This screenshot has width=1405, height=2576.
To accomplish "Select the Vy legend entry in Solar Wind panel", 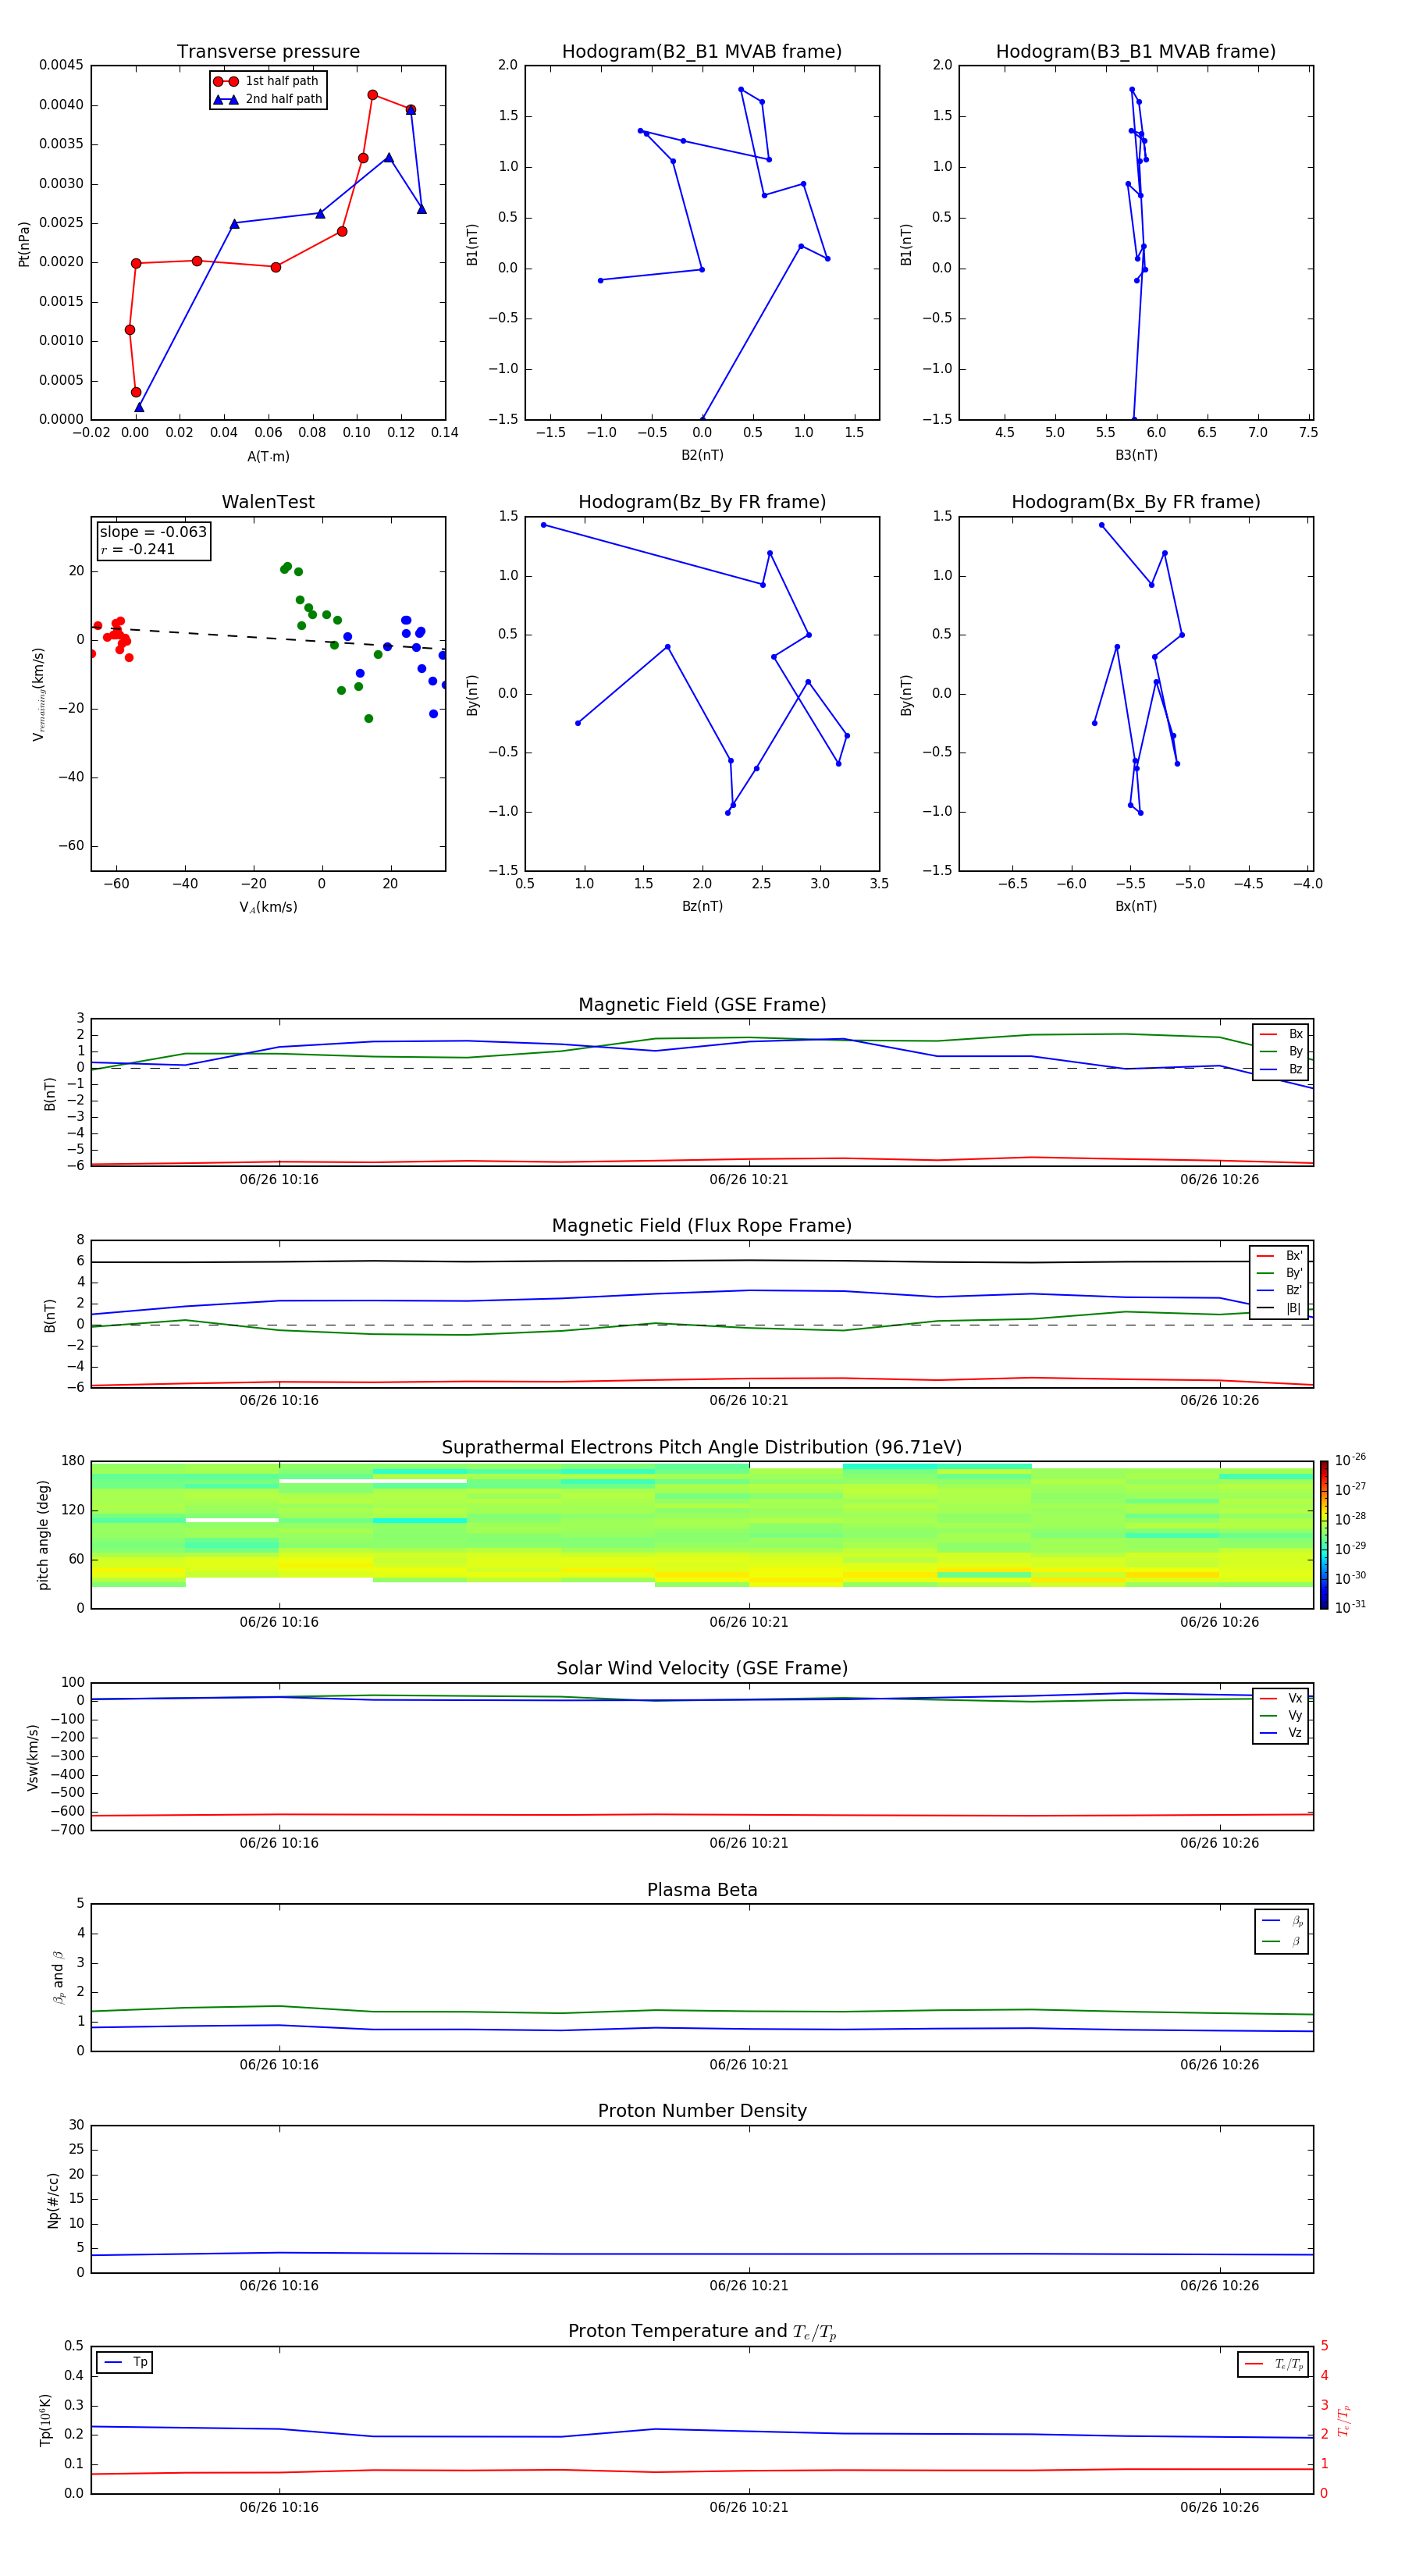I will [x=1281, y=1716].
